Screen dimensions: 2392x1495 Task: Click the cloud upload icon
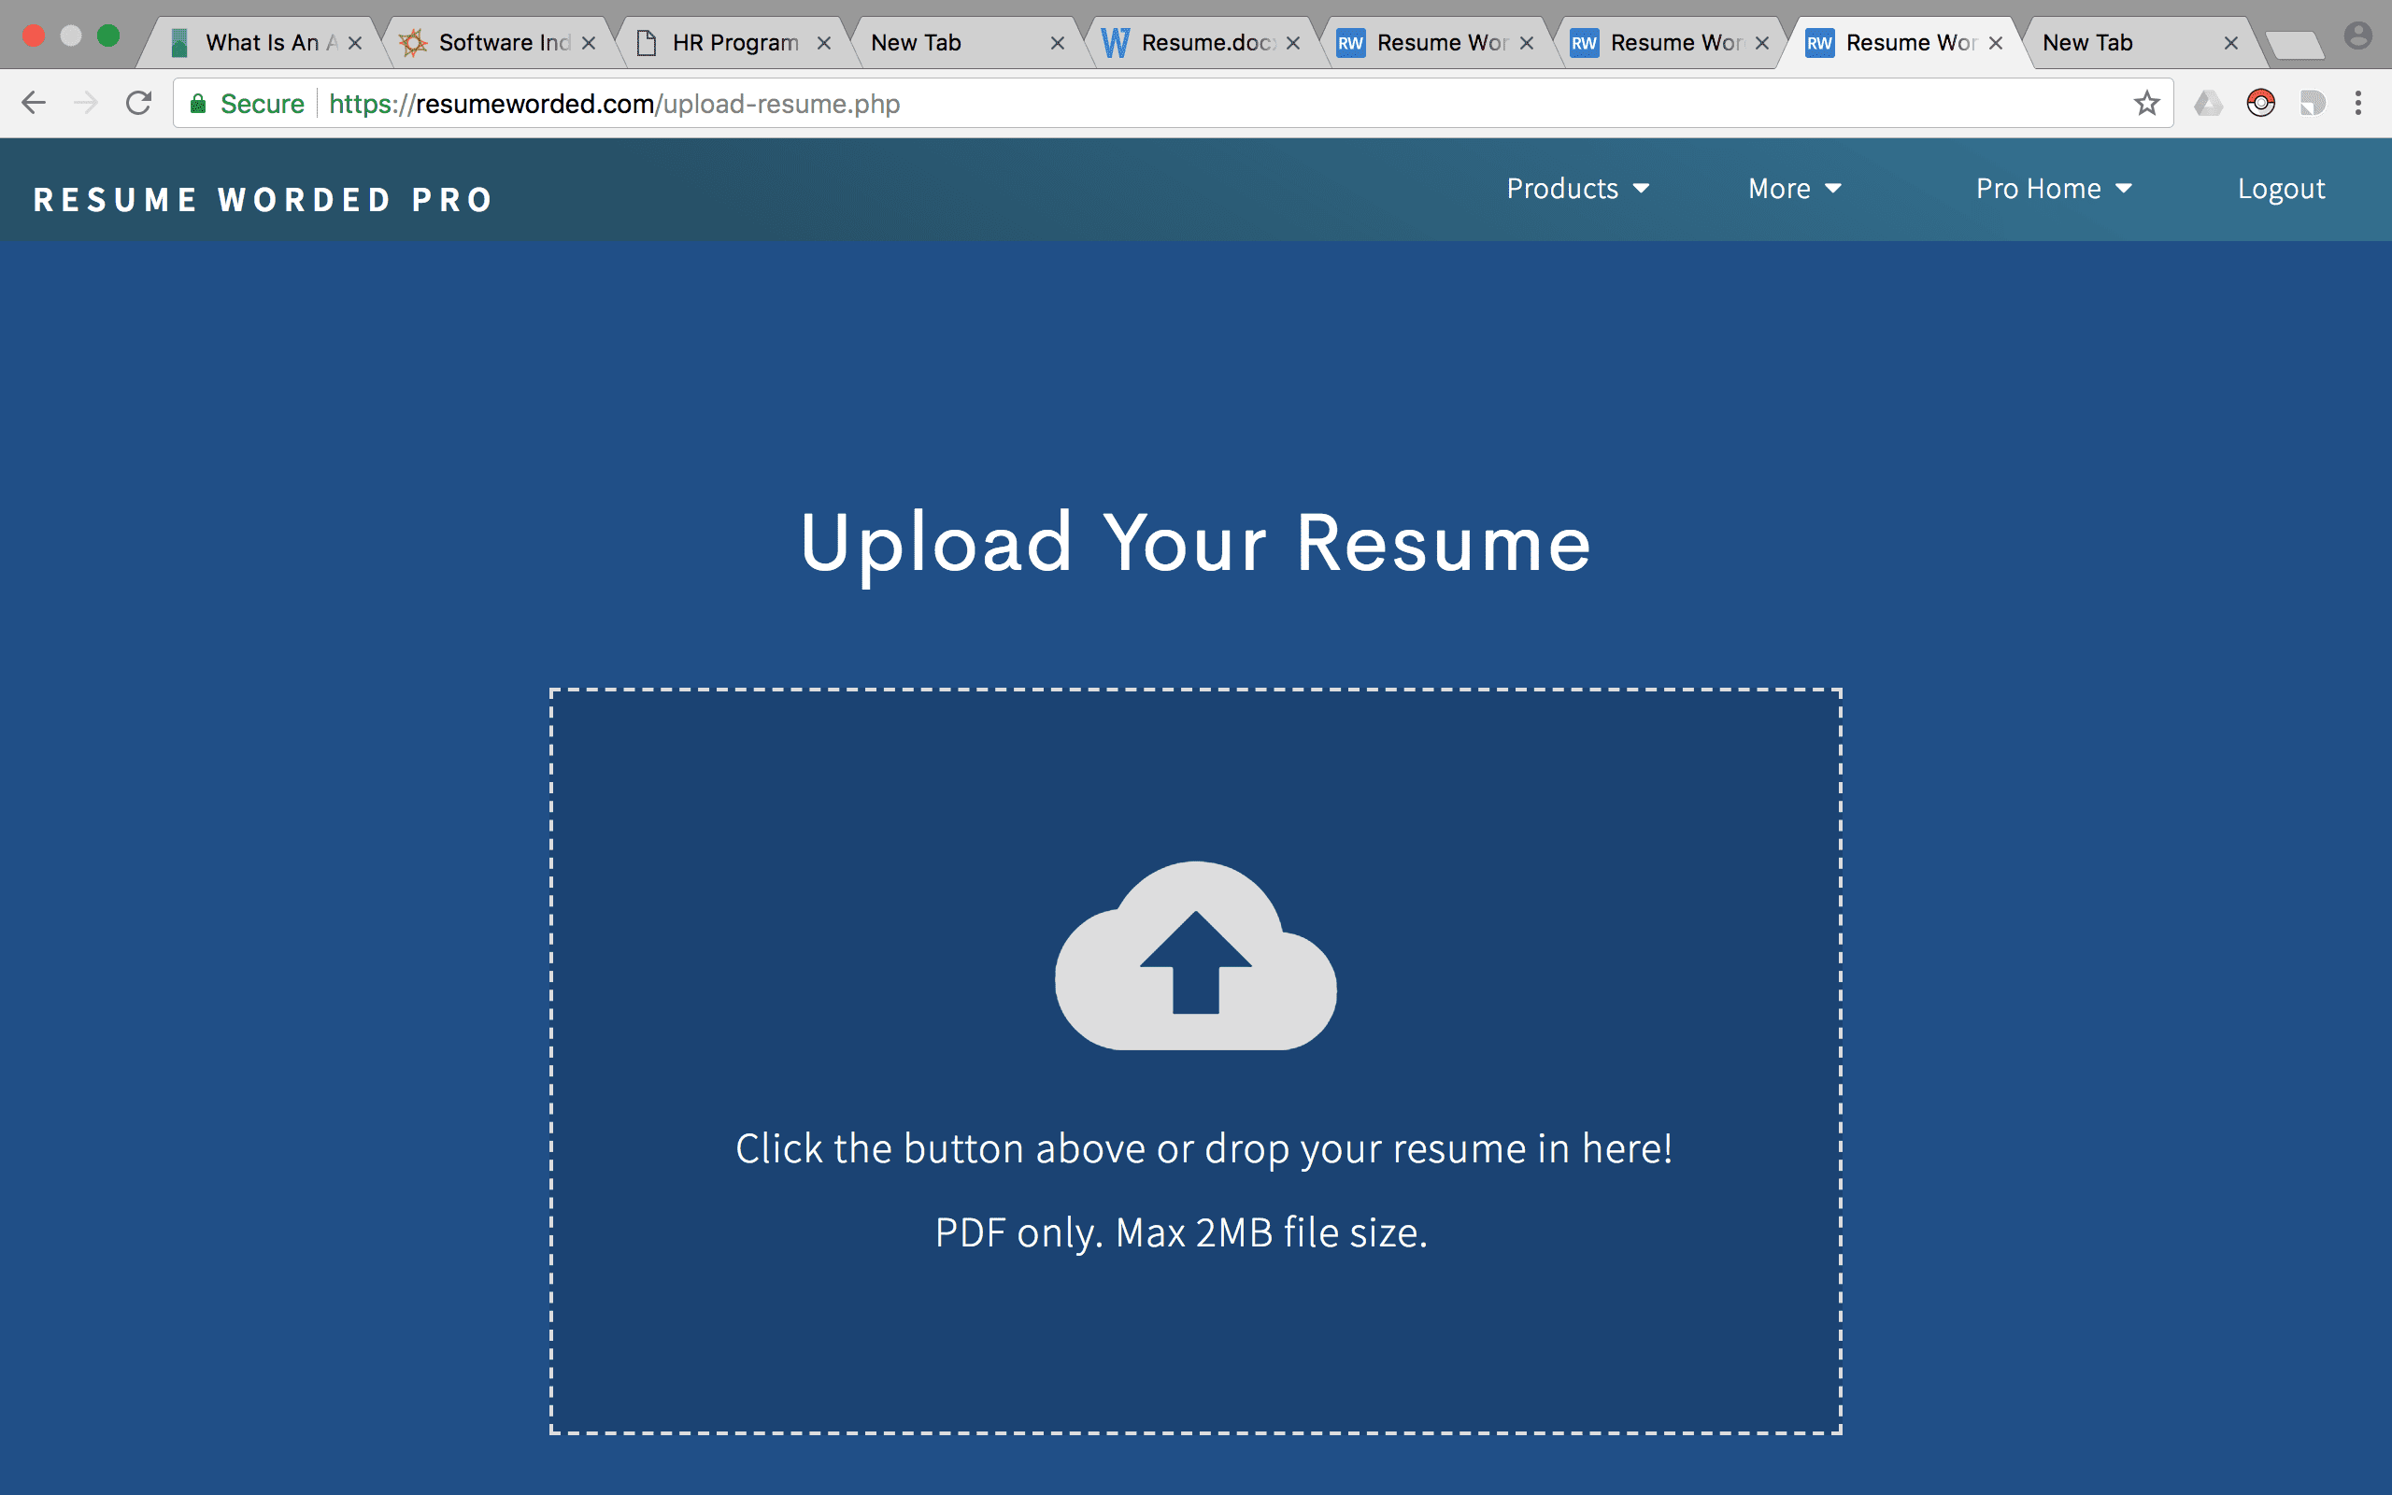click(1195, 955)
